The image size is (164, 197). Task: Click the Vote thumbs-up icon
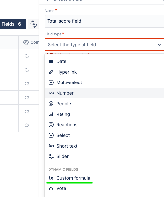pos(51,188)
